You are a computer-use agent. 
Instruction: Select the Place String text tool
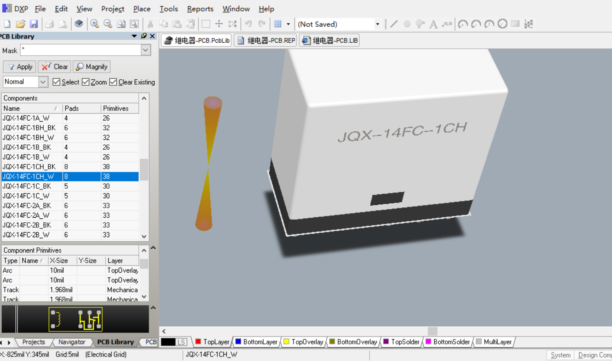tap(433, 24)
